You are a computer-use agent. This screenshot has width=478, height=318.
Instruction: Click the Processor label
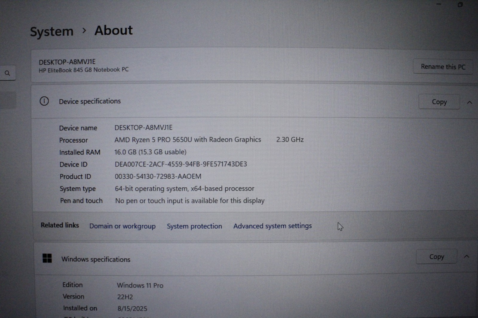(x=73, y=140)
